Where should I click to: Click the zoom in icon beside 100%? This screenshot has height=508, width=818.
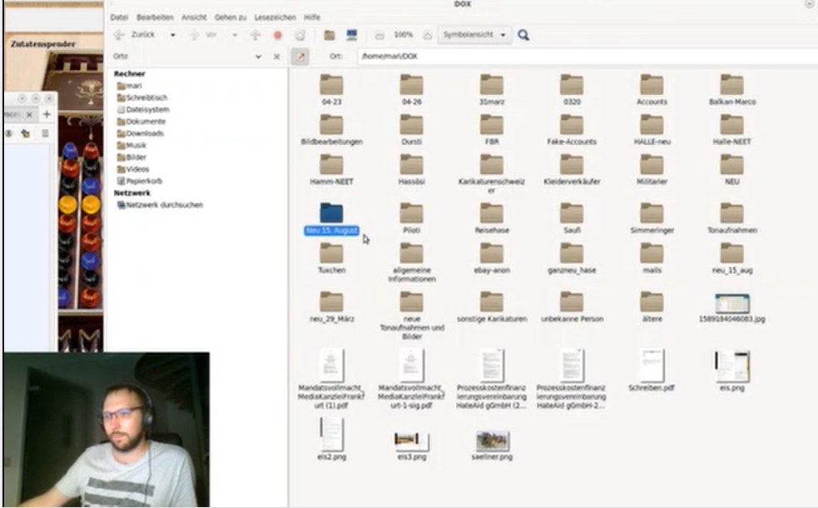pos(427,35)
